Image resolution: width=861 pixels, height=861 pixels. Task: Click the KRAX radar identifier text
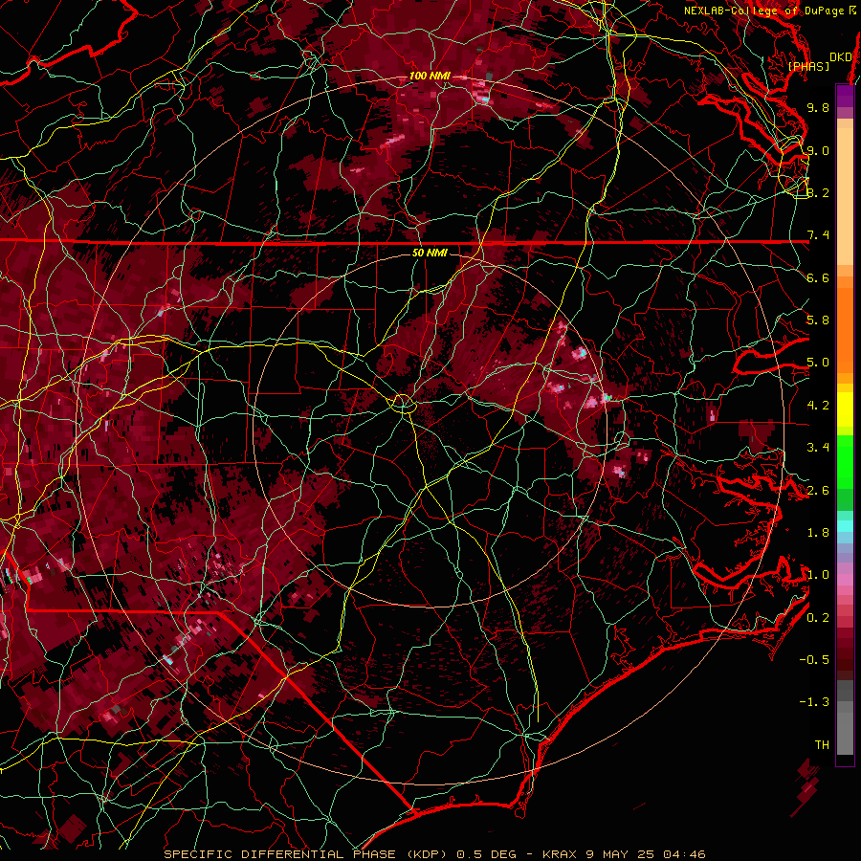(561, 854)
